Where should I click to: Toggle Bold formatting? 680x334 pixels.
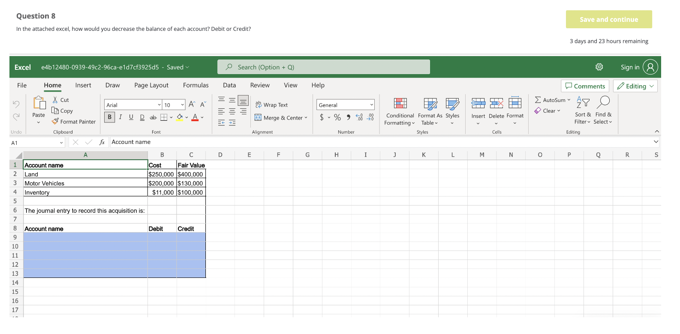(x=110, y=117)
